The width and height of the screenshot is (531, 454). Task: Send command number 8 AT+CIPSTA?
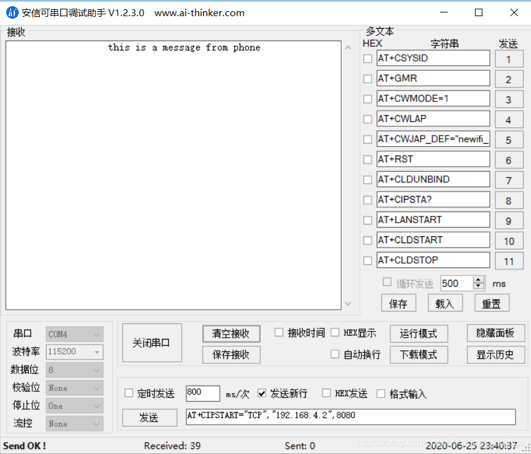click(509, 200)
